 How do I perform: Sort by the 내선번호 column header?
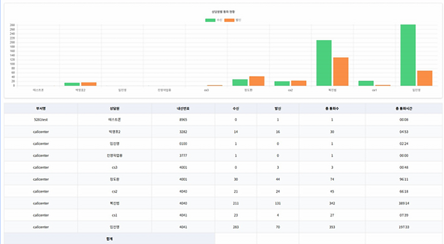click(x=183, y=108)
